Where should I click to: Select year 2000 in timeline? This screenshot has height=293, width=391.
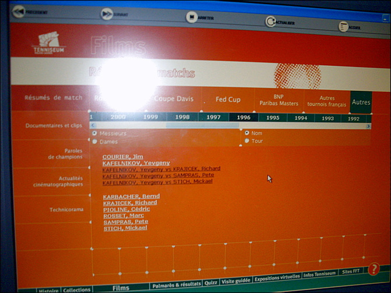click(x=118, y=117)
